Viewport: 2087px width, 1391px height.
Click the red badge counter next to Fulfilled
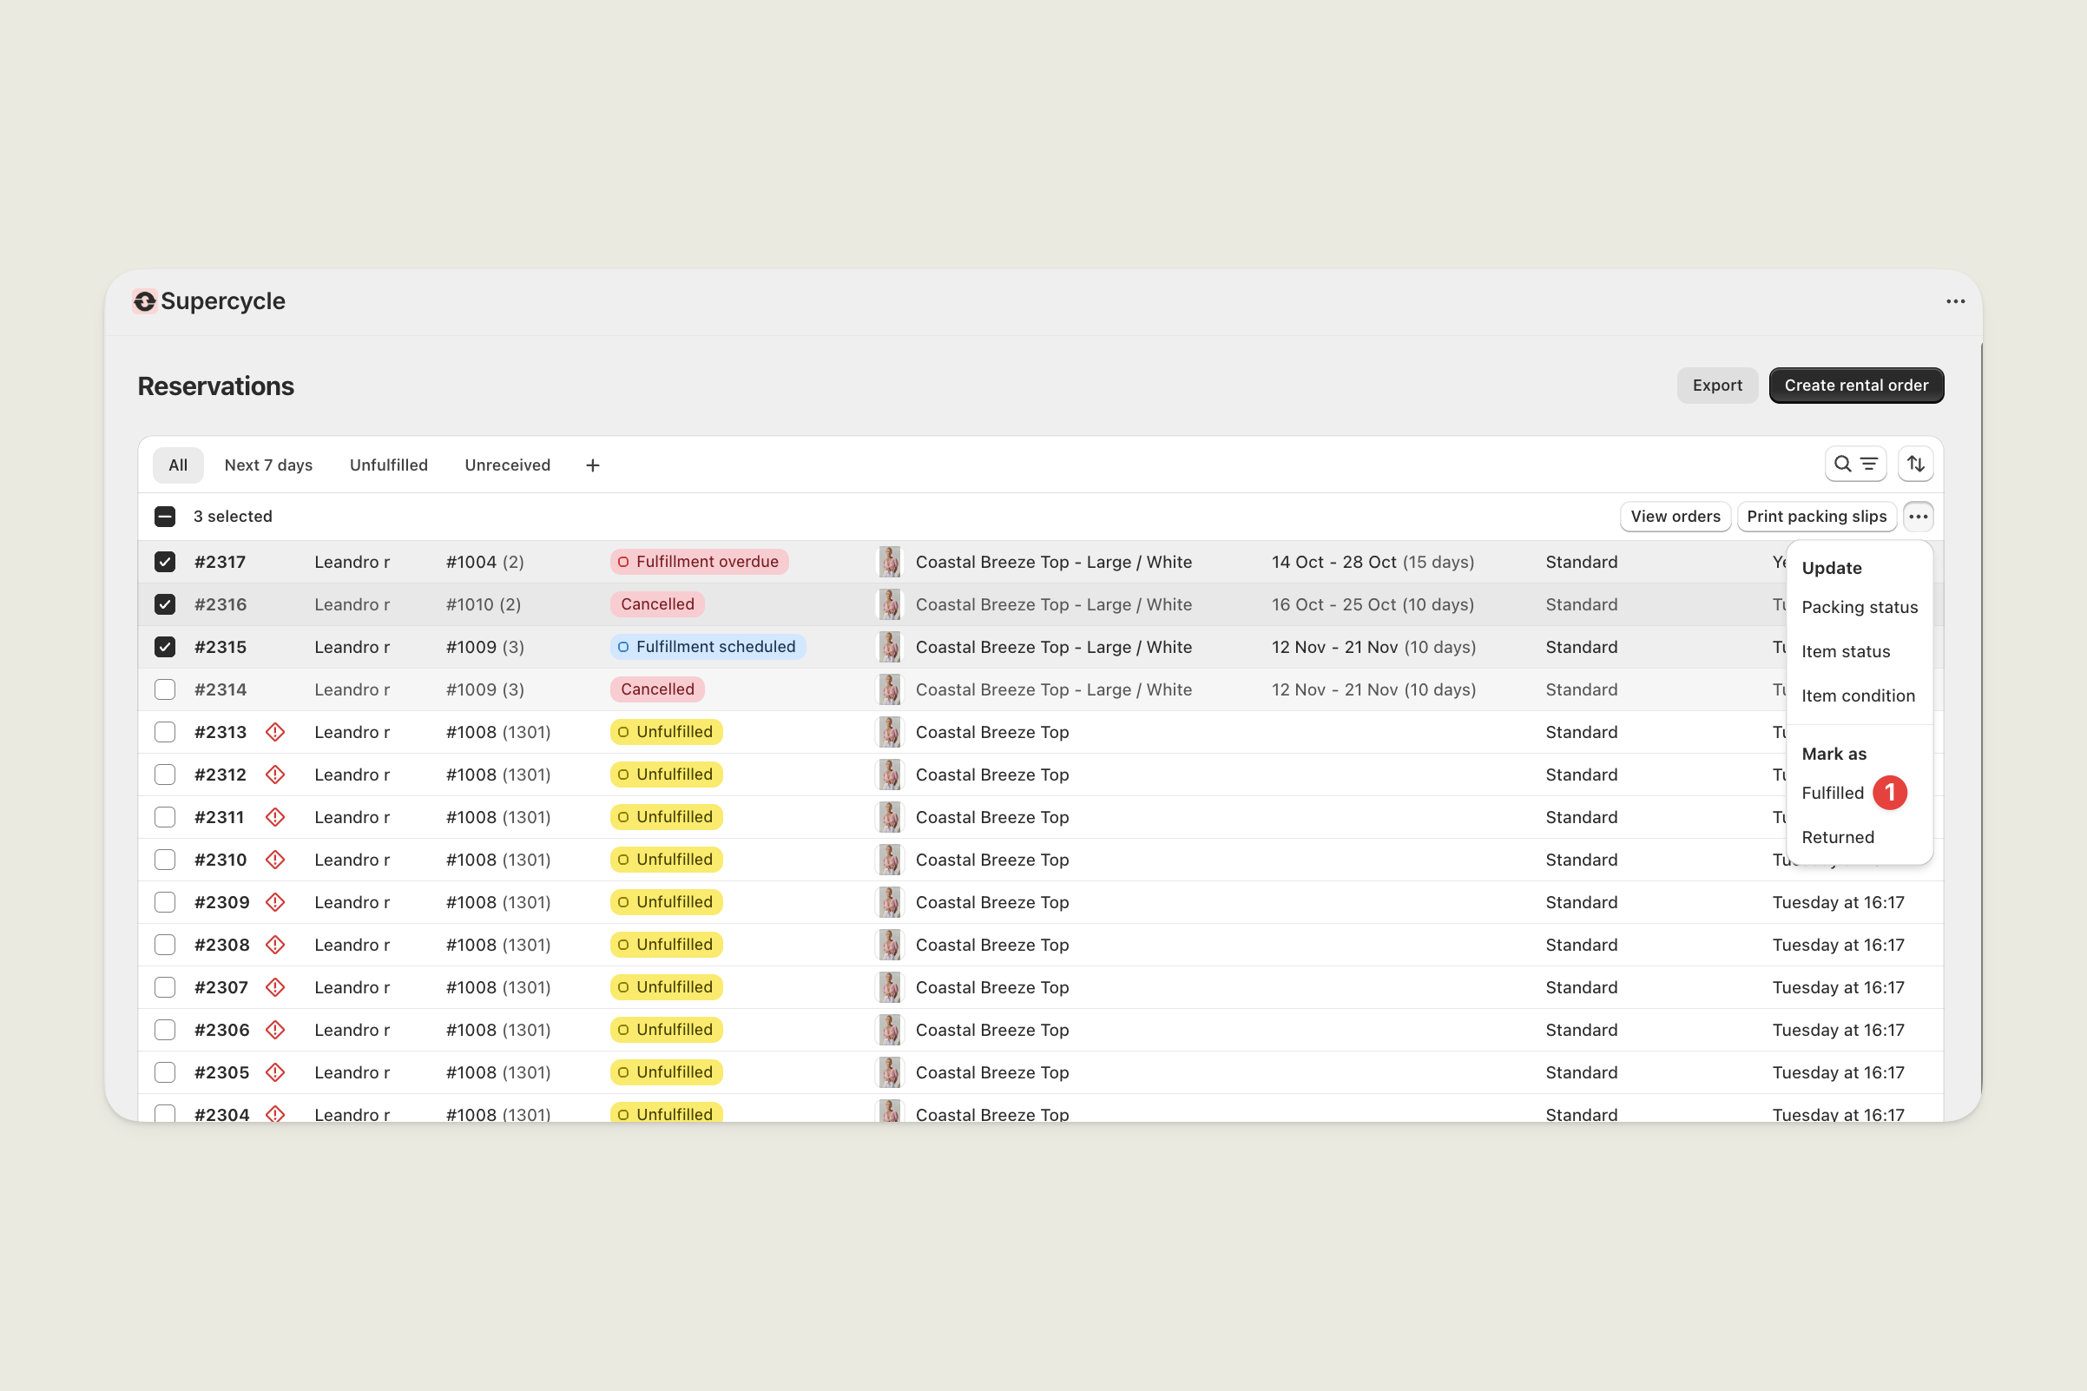click(x=1892, y=792)
